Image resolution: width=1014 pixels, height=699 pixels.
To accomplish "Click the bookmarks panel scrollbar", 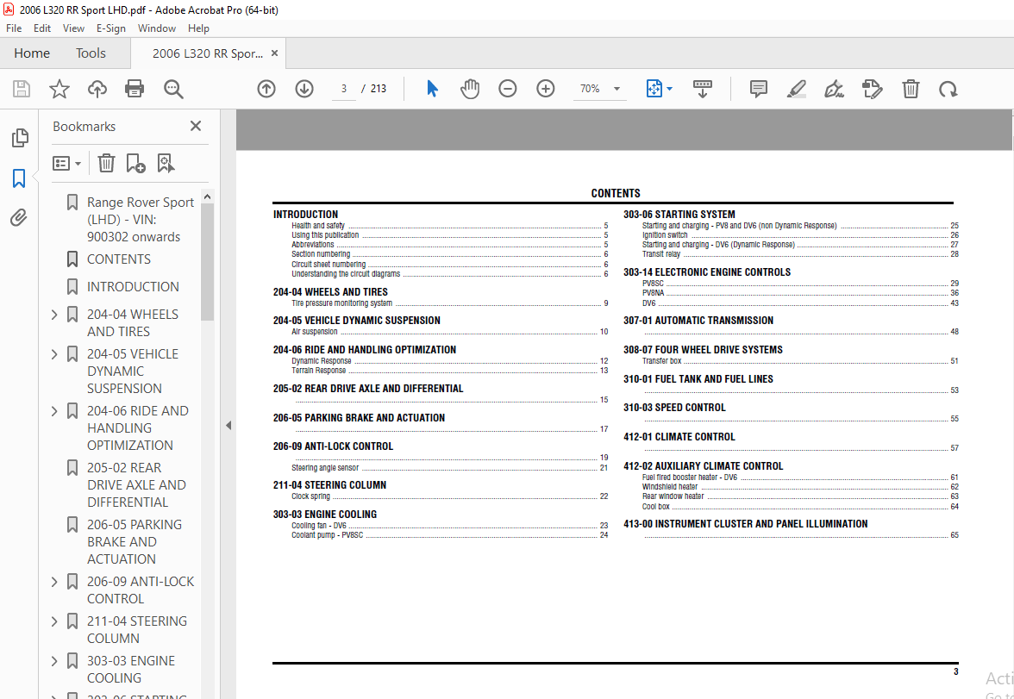I will point(207,261).
